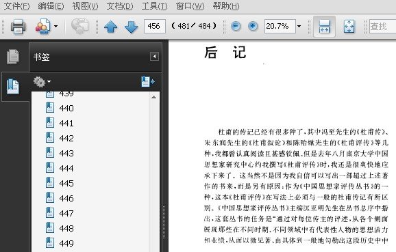The width and height of the screenshot is (396, 252).
Task: Click the bookmark icon beside 443
Action: coord(50,152)
